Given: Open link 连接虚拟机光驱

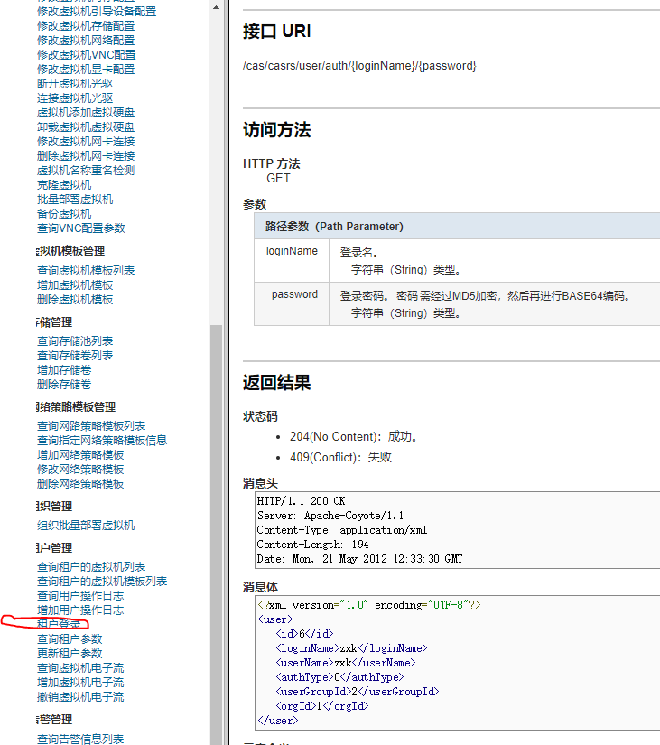Looking at the screenshot, I should point(75,98).
